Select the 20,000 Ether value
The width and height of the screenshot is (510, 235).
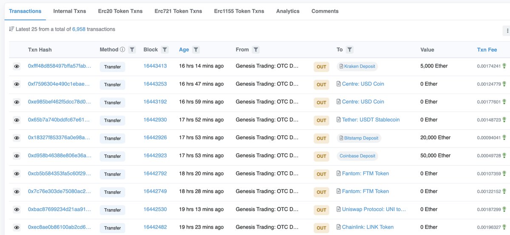coord(436,138)
